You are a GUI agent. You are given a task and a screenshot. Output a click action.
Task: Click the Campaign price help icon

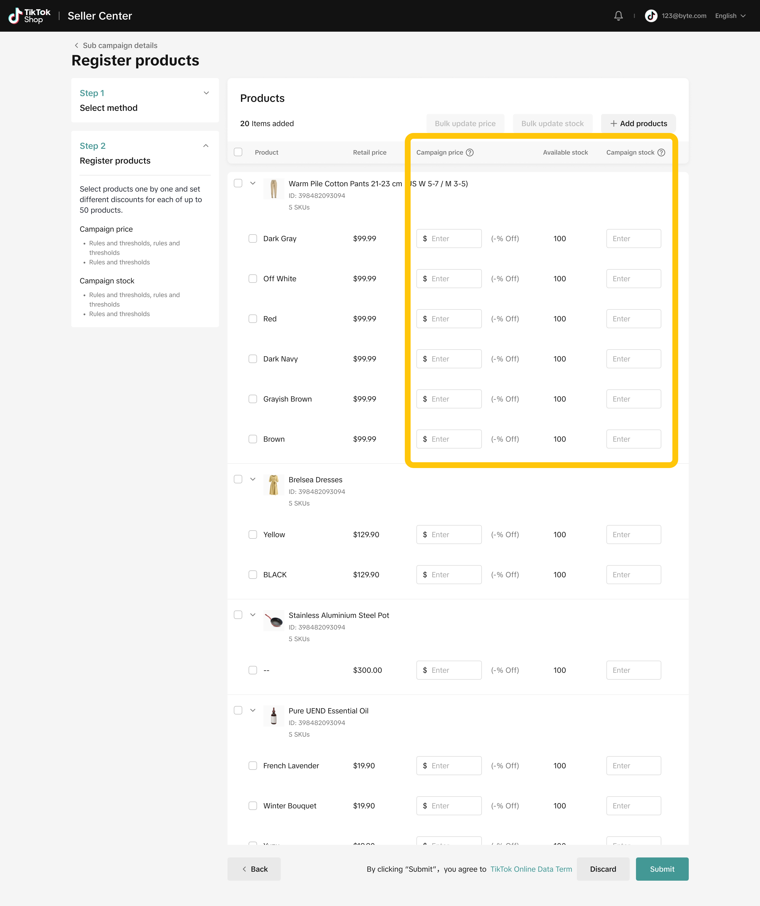[x=469, y=152]
